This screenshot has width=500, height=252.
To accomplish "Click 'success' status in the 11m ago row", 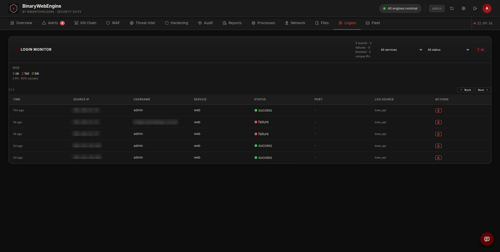I will coord(263,110).
